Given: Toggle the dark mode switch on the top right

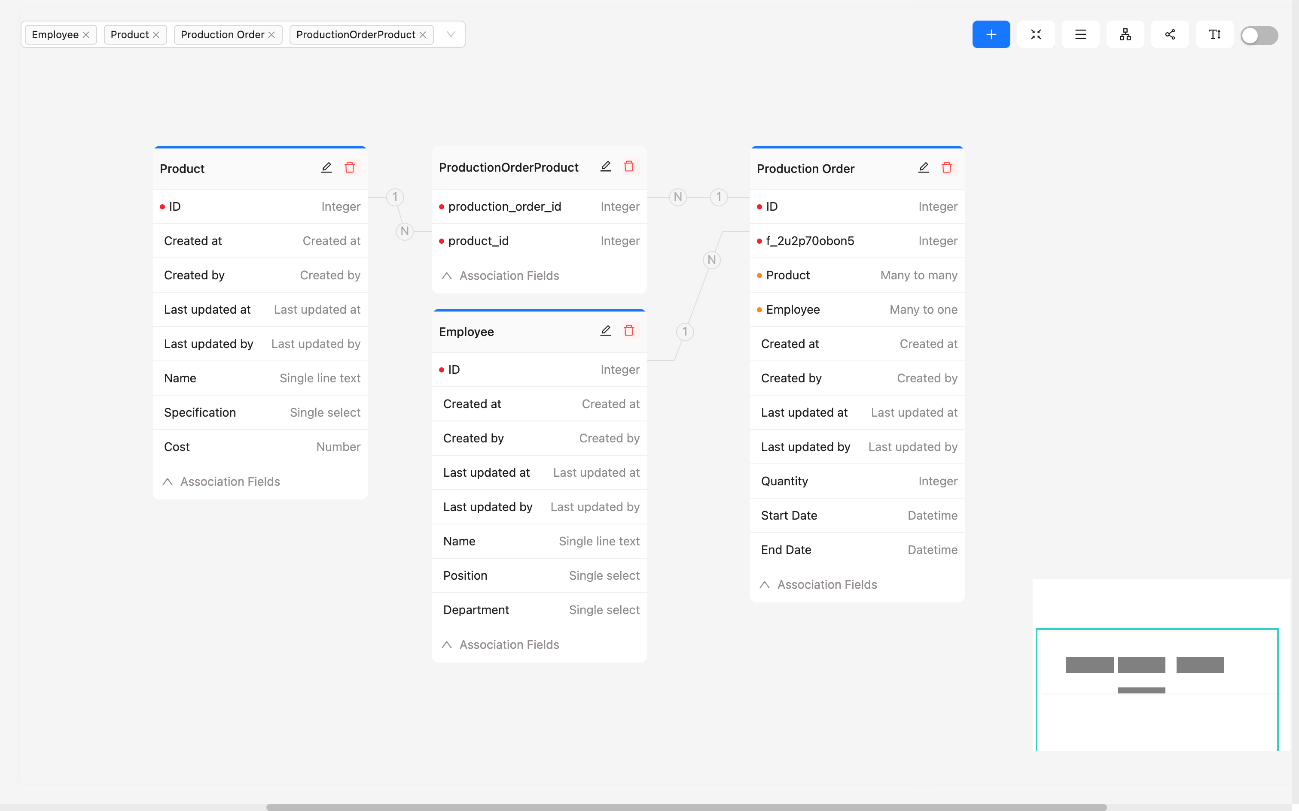Looking at the screenshot, I should point(1260,35).
